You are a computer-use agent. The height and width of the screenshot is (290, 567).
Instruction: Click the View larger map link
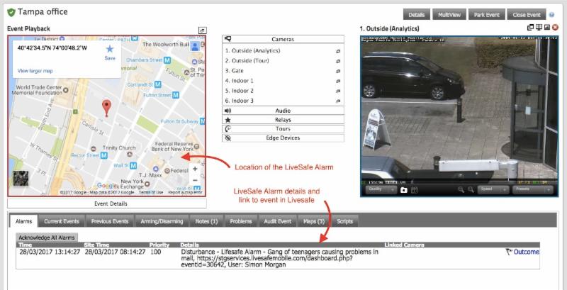(x=35, y=71)
